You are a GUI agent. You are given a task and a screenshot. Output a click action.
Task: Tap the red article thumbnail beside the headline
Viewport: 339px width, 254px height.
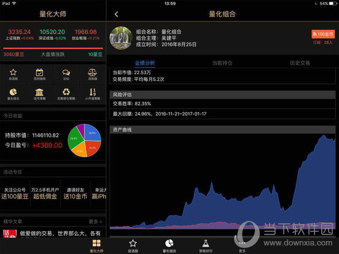click(10, 234)
